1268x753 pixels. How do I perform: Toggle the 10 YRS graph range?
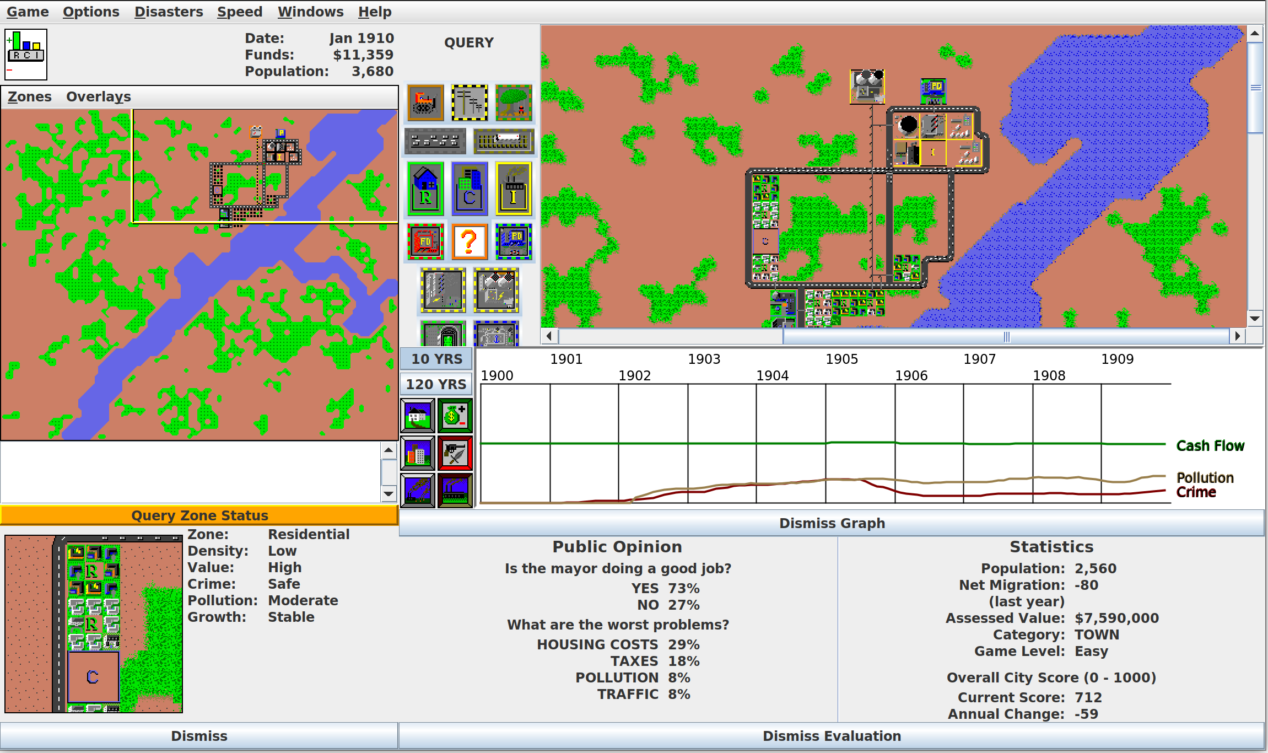[x=436, y=359]
